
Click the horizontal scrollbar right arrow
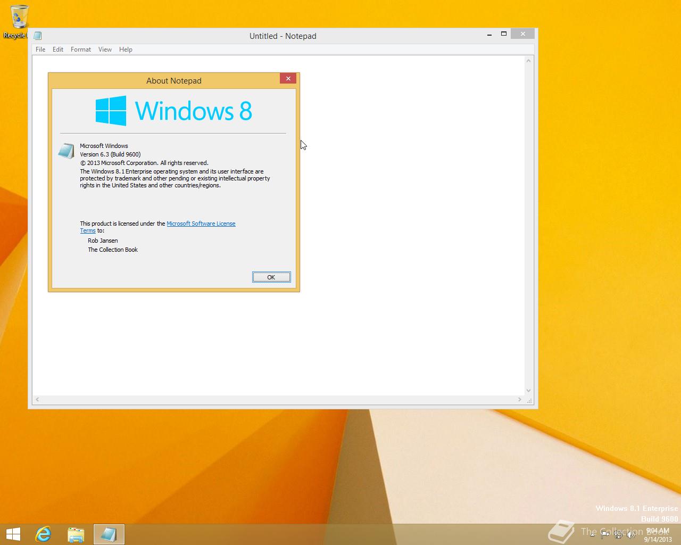[x=520, y=399]
